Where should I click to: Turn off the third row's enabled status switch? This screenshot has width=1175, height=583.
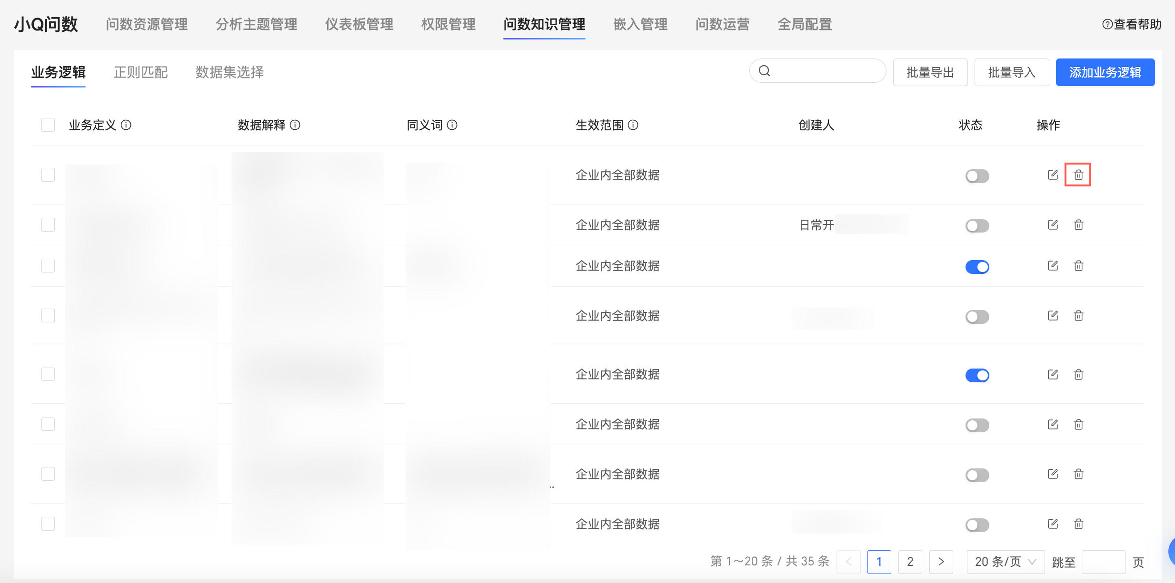pyautogui.click(x=977, y=267)
